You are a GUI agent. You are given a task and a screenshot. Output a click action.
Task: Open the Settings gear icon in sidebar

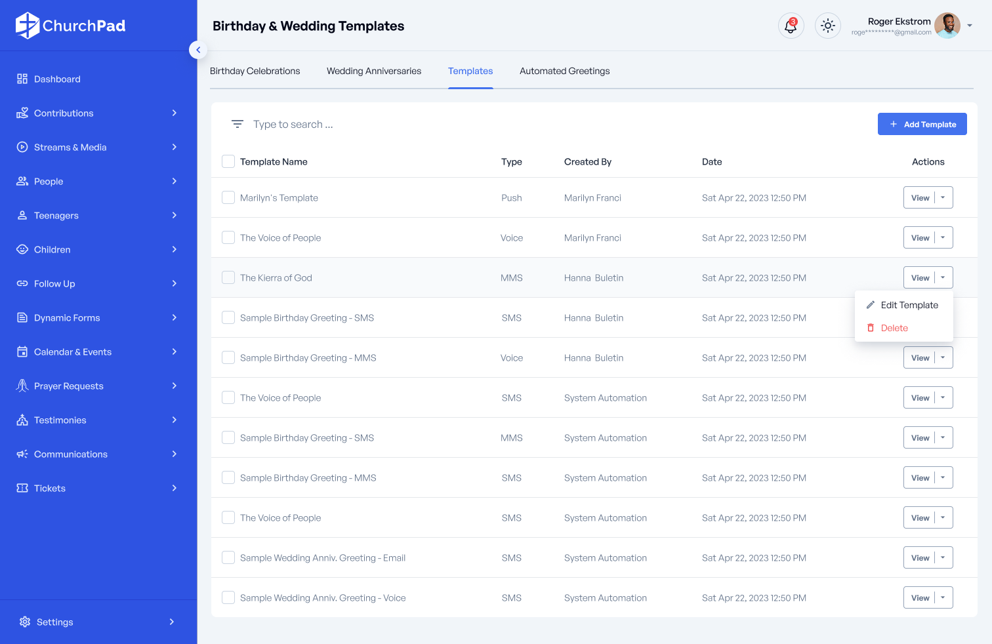coord(25,622)
